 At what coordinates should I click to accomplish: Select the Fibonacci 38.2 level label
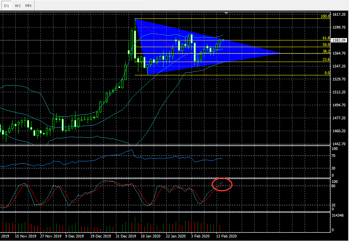[326, 51]
